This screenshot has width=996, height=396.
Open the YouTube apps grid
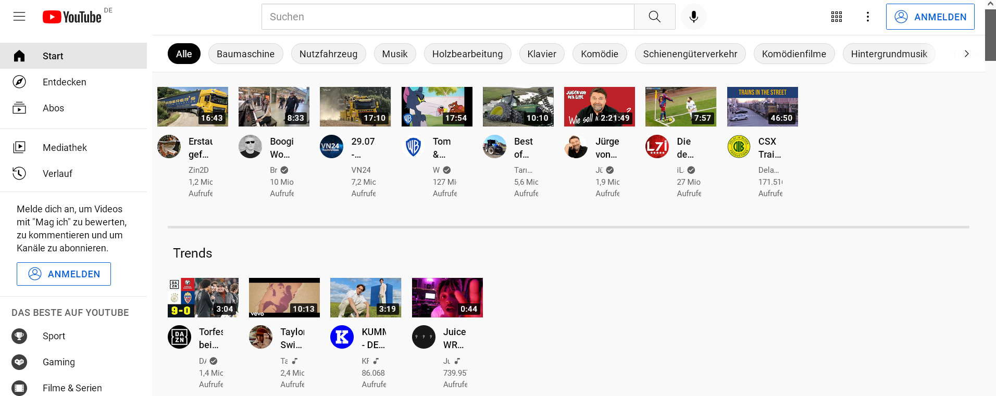(x=836, y=17)
